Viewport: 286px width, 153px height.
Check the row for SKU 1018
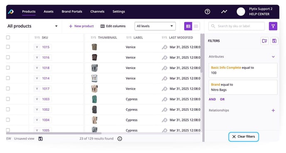pos(8,68)
